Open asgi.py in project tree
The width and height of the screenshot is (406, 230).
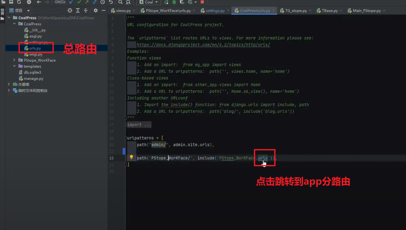point(33,36)
